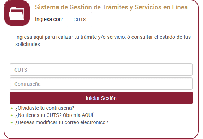Select the CUTS login tab

point(80,19)
